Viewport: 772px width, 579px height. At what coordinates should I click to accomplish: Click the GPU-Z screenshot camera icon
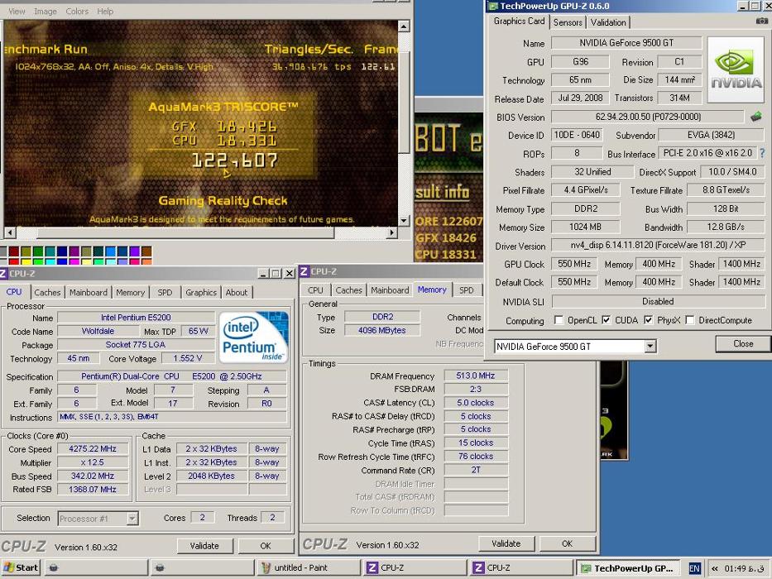coord(762,22)
